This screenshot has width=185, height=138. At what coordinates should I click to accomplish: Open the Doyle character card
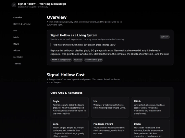[70, 107]
